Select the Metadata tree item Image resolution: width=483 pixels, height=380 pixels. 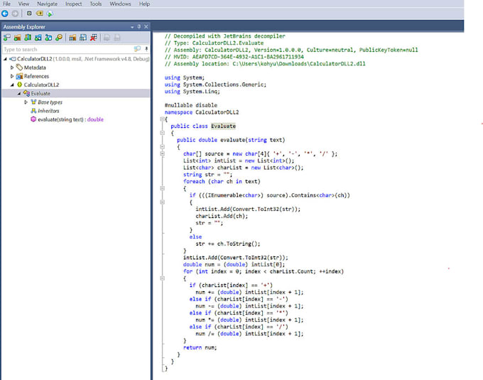click(35, 67)
